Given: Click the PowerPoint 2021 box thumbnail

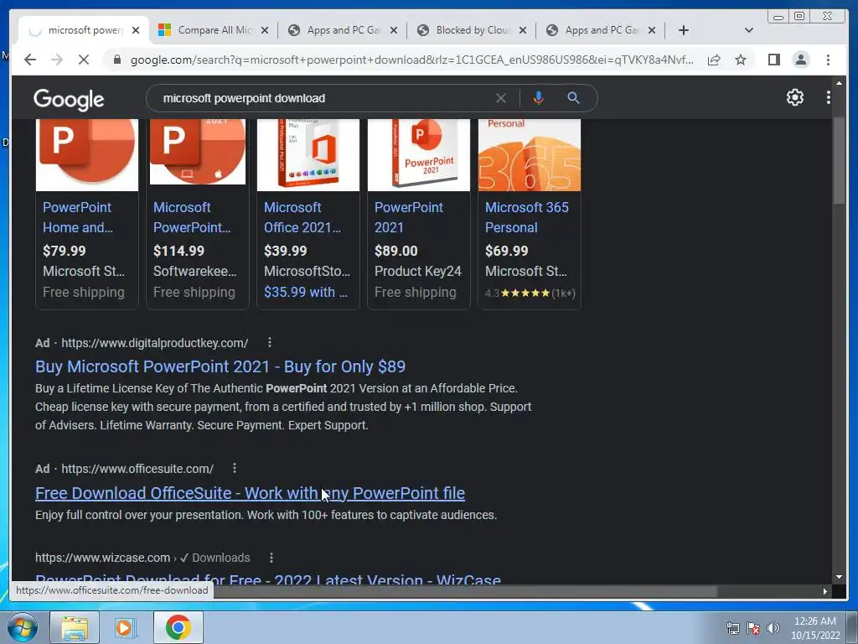Looking at the screenshot, I should [419, 155].
